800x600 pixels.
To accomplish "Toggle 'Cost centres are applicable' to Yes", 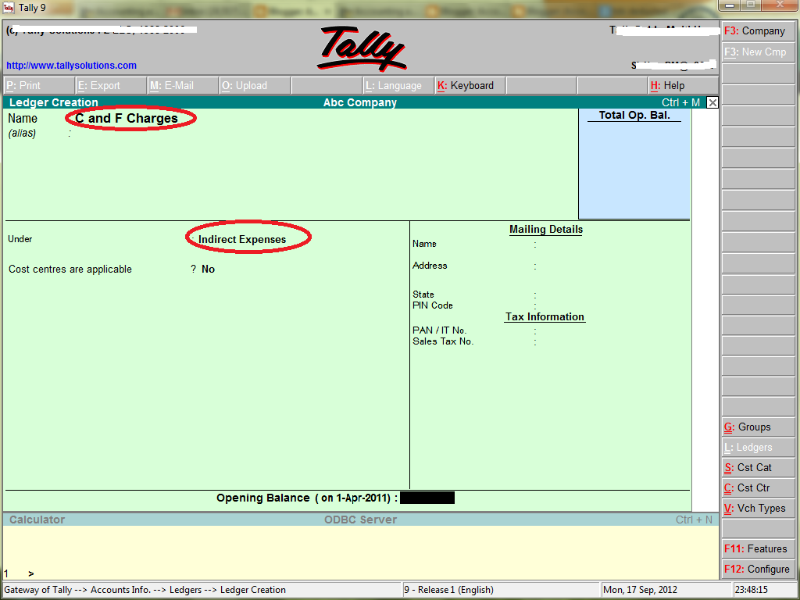I will (x=207, y=269).
